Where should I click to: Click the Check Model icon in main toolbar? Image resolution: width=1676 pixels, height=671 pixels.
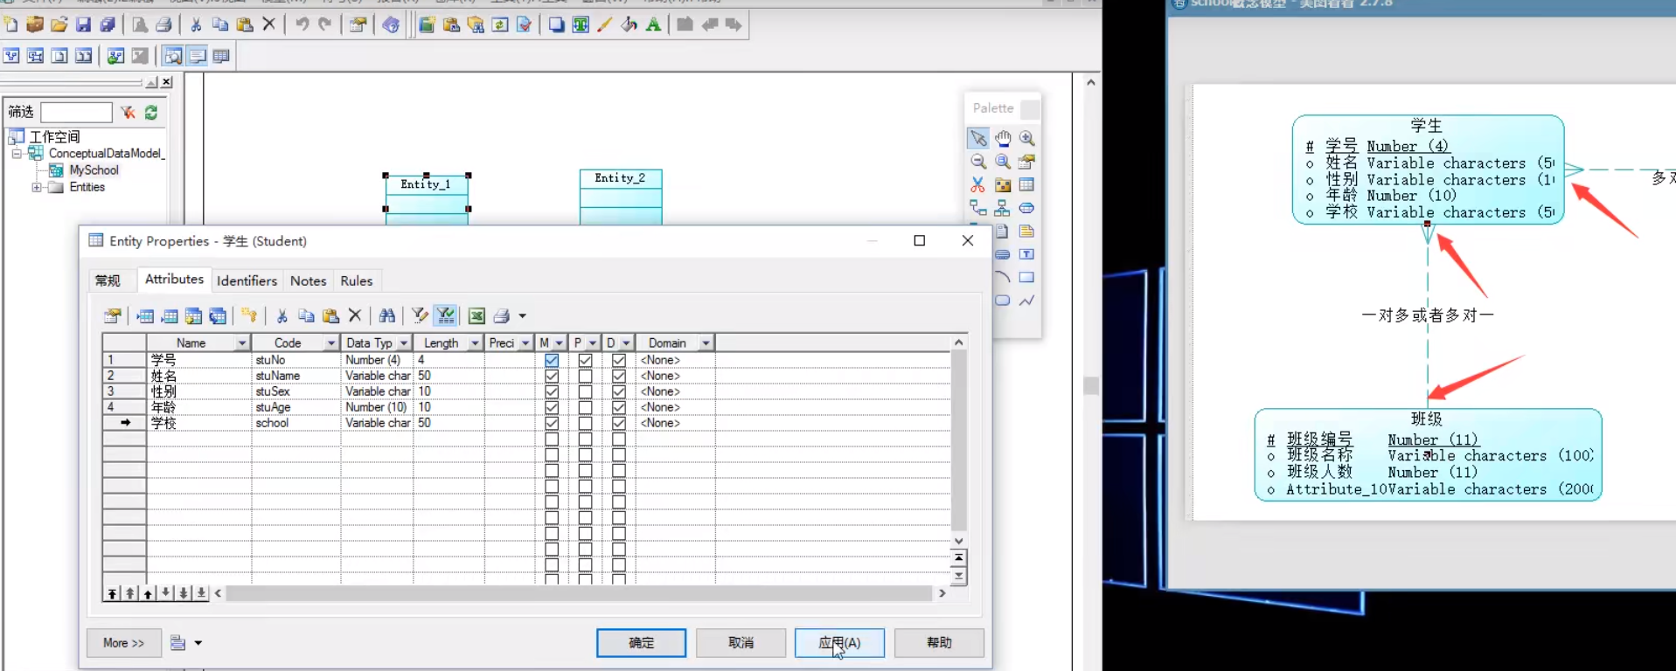(524, 24)
